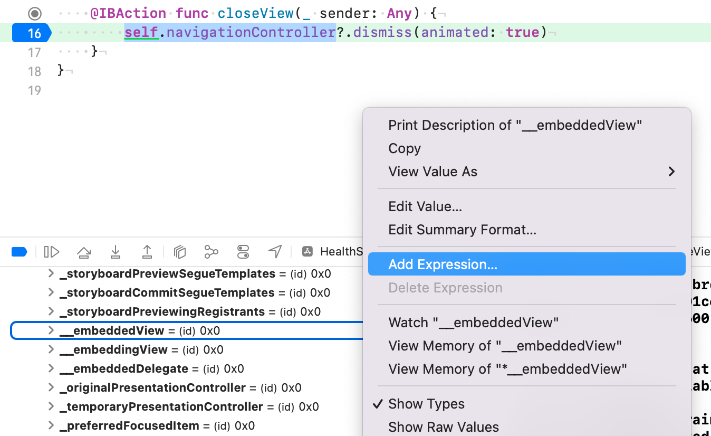This screenshot has height=436, width=711.
Task: Click the Step Into debug icon
Action: point(116,252)
